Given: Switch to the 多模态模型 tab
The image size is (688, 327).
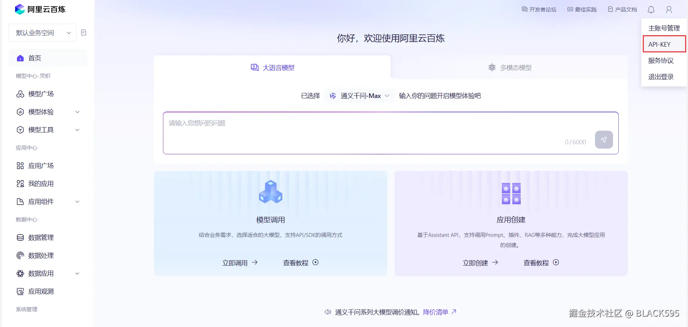Looking at the screenshot, I should click(x=510, y=67).
